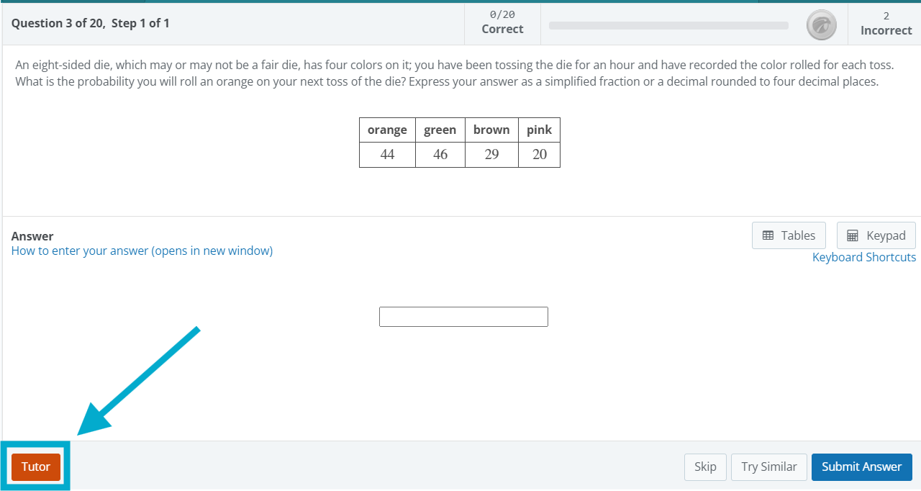Click the 'green' table header cell
Viewport: 921px width, 491px height.
pos(440,130)
